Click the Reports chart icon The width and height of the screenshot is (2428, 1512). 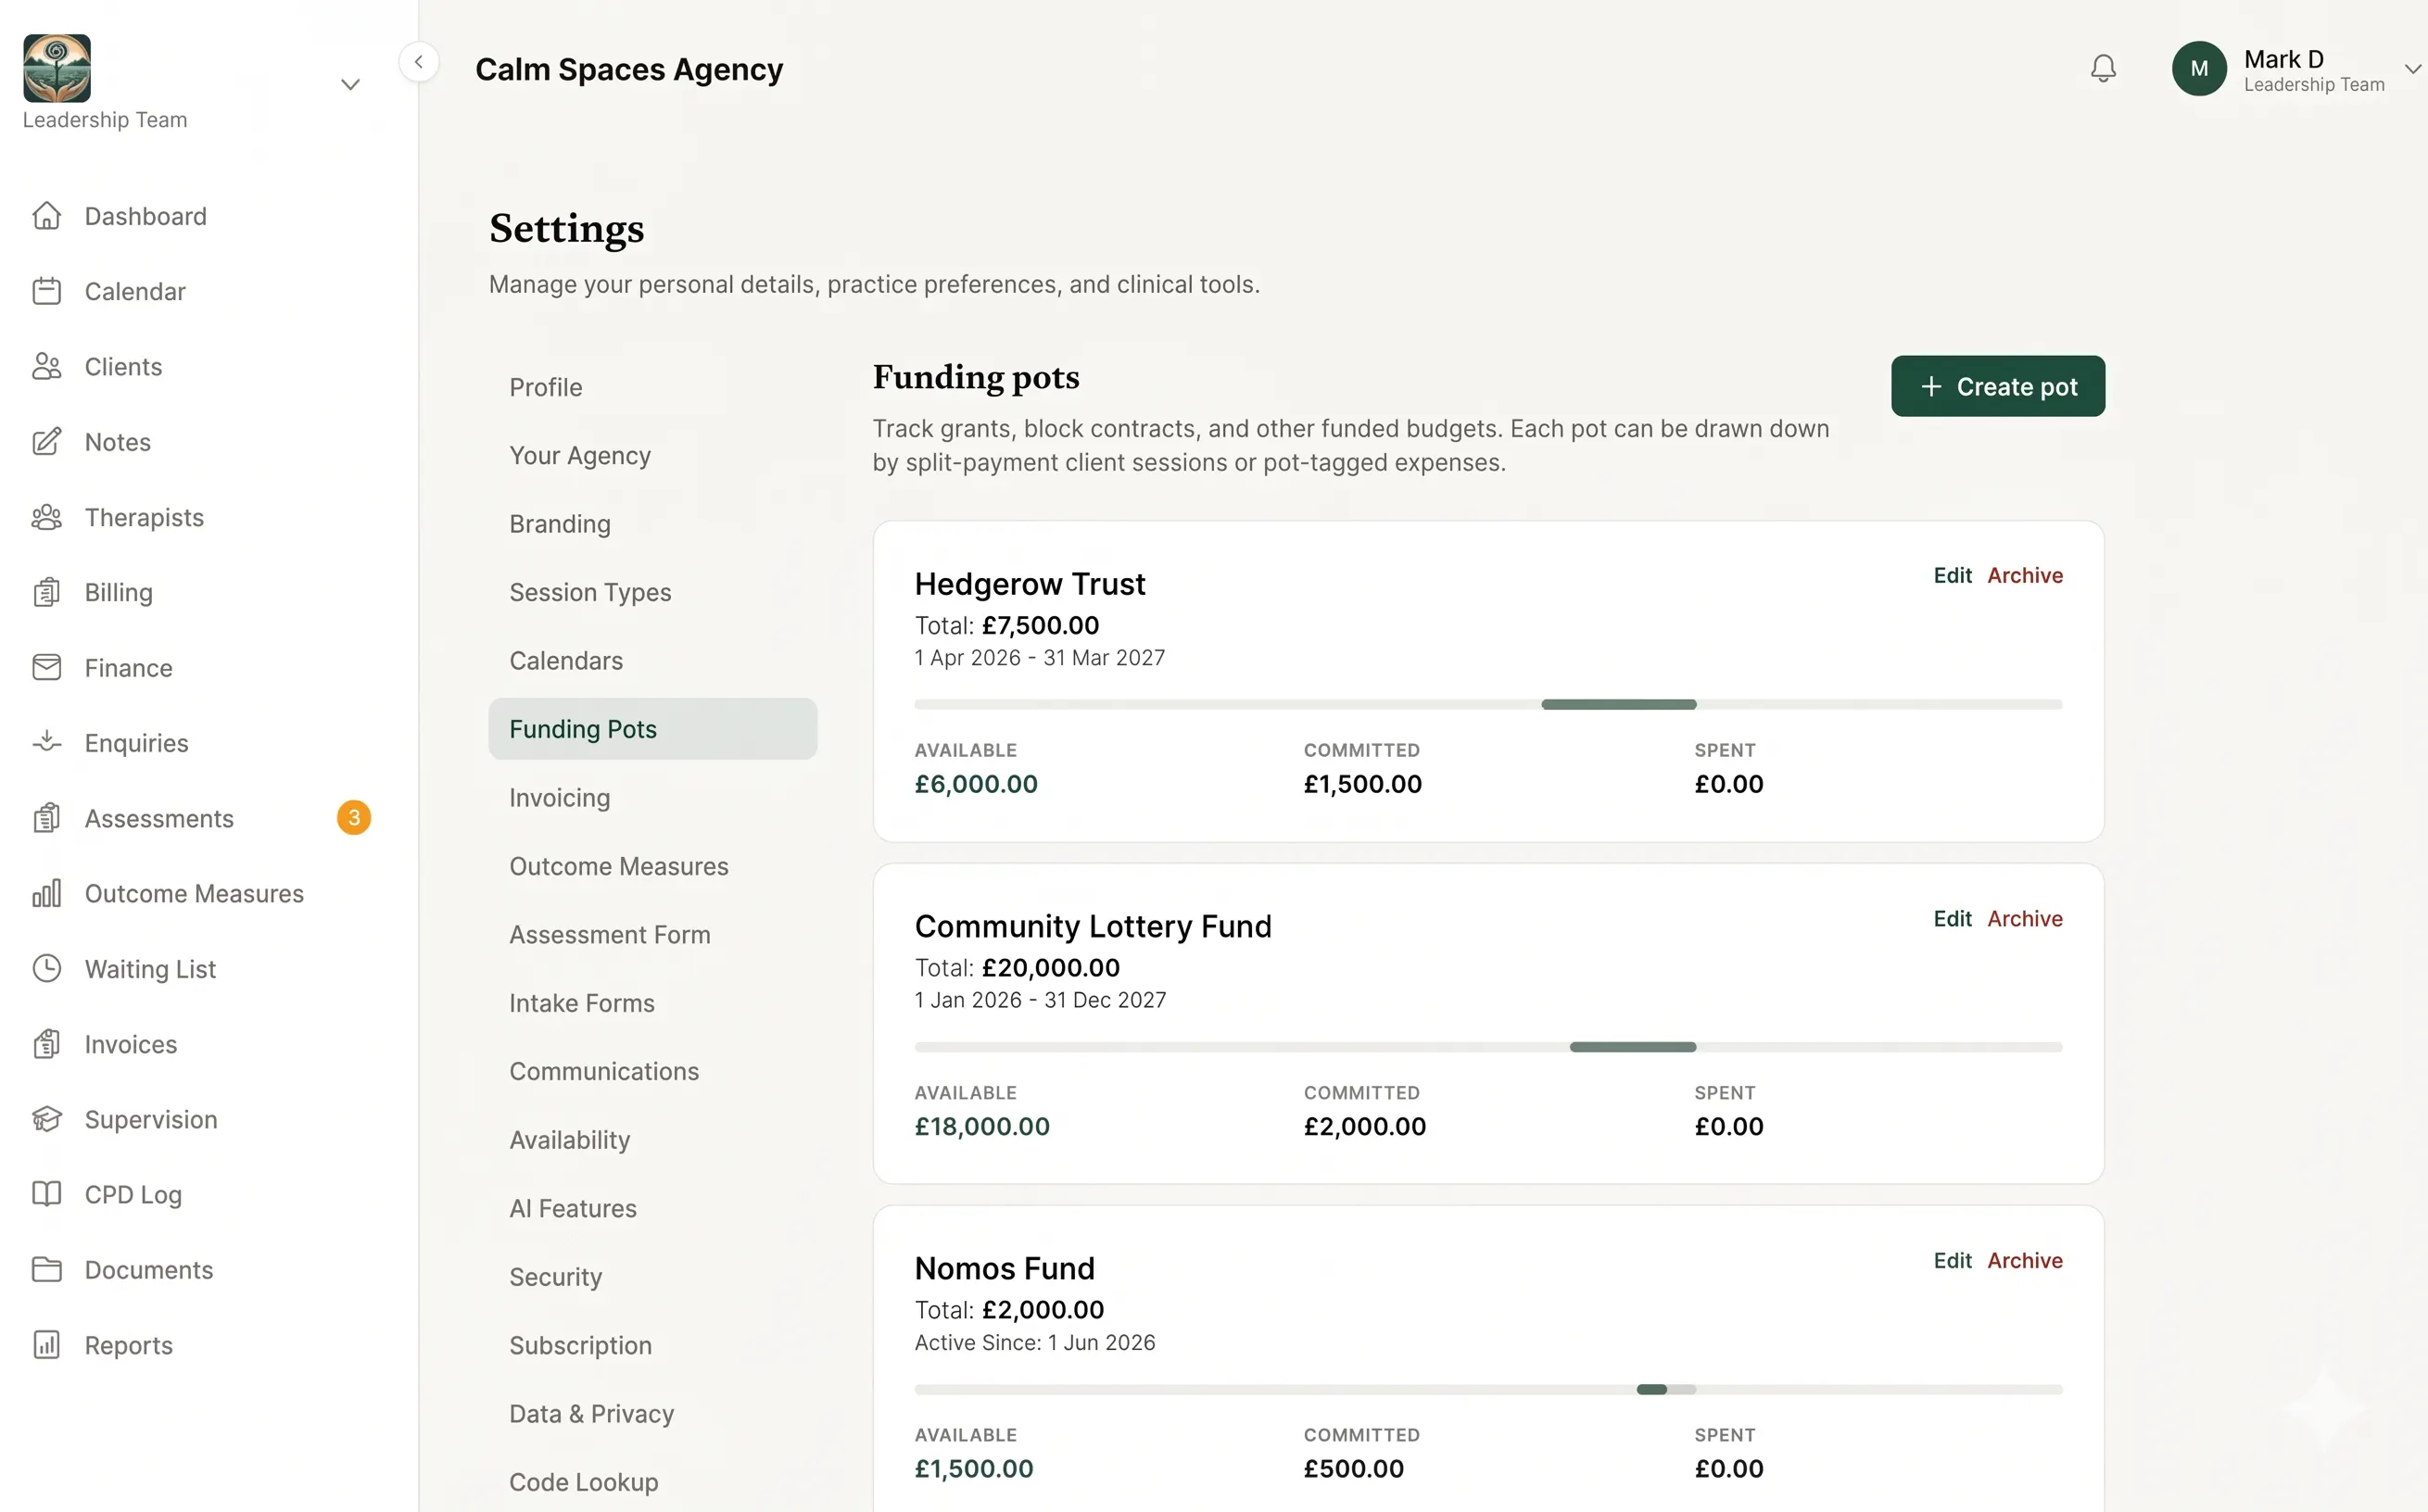point(46,1345)
